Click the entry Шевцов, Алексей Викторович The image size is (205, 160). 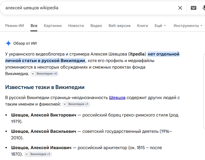point(44,115)
